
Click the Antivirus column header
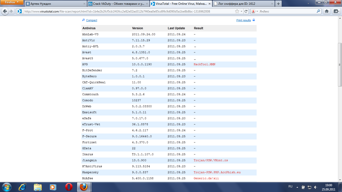[89, 28]
